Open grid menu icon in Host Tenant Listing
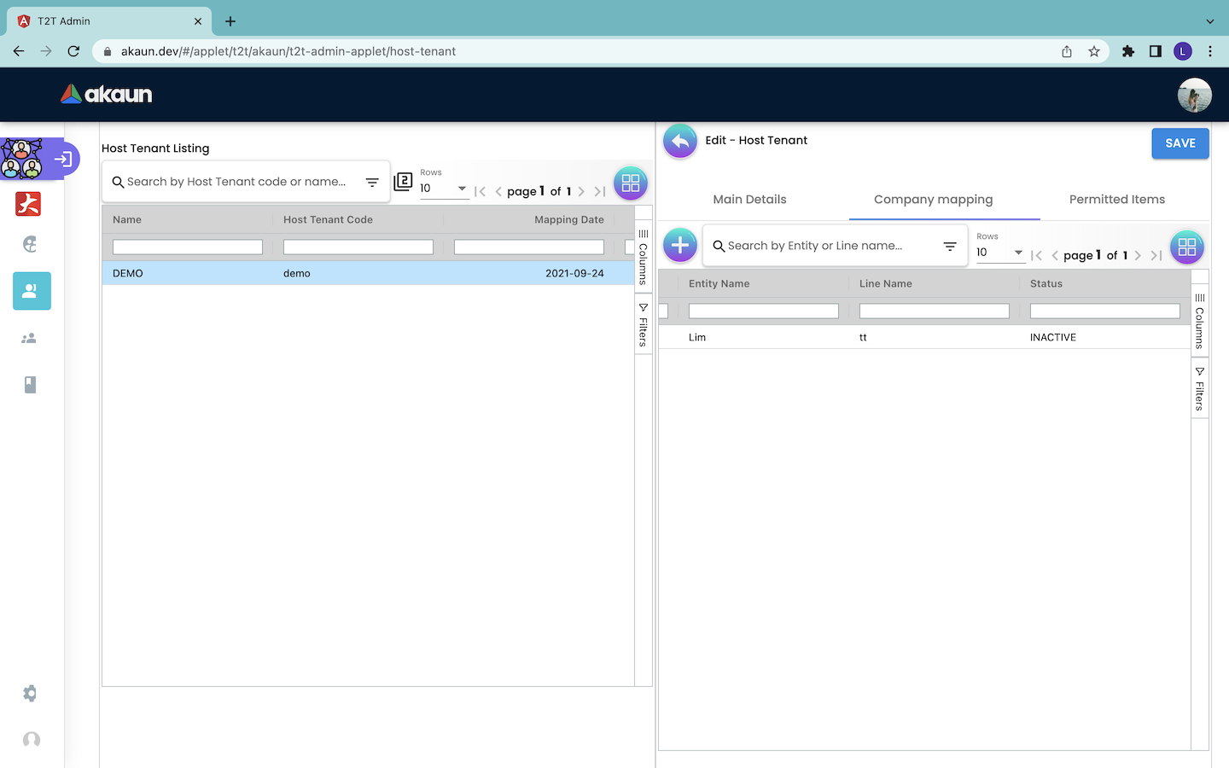 631,183
